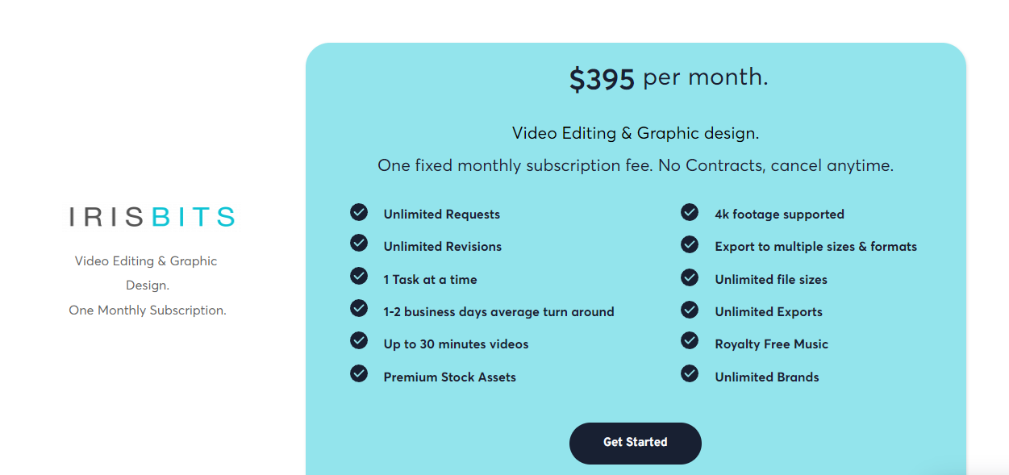1009x475 pixels.
Task: Click checkmark icon beside Royalty Free Music
Action: point(690,340)
